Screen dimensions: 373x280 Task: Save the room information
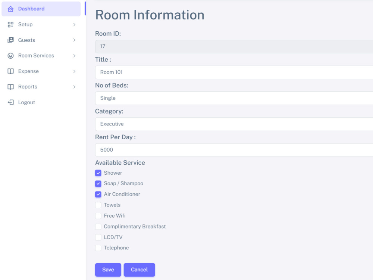tap(108, 270)
